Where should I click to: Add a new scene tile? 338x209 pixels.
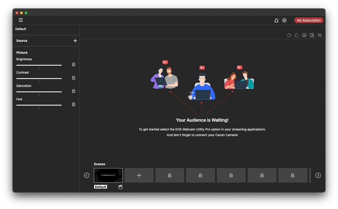[x=139, y=176]
